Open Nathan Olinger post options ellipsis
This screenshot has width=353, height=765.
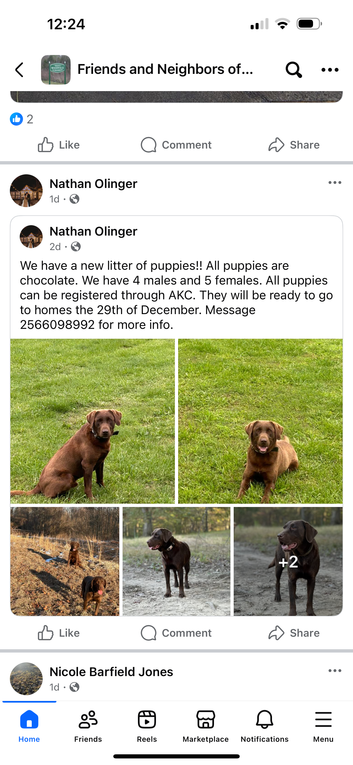click(x=335, y=183)
